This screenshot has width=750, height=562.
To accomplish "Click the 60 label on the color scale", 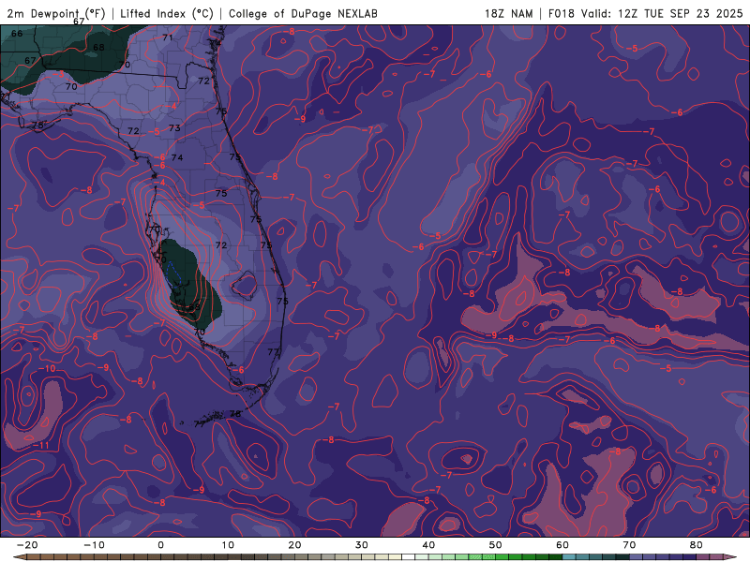I will [562, 545].
